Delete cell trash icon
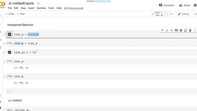197x111 pixels. (x=190, y=30)
